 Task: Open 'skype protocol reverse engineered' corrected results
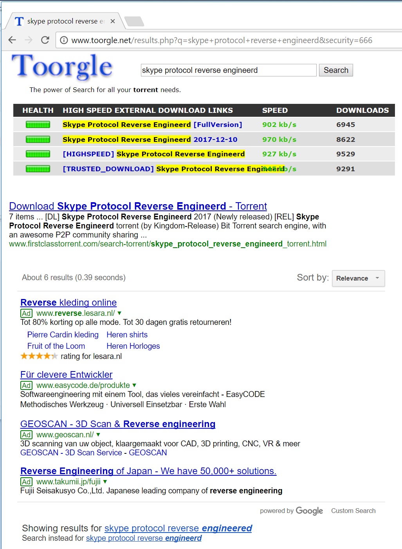(x=178, y=528)
